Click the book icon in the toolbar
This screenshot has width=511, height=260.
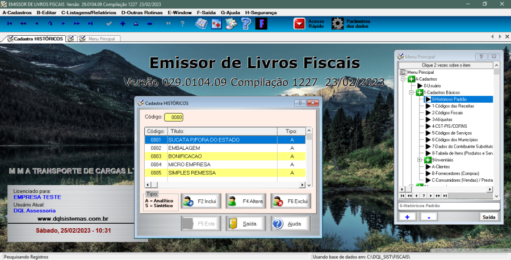point(201,24)
